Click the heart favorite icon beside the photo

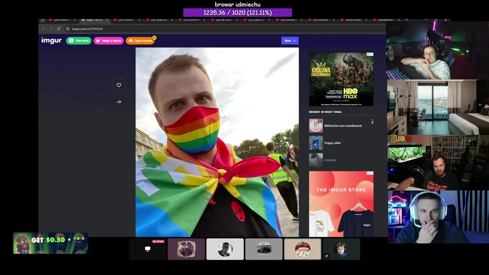[x=119, y=85]
